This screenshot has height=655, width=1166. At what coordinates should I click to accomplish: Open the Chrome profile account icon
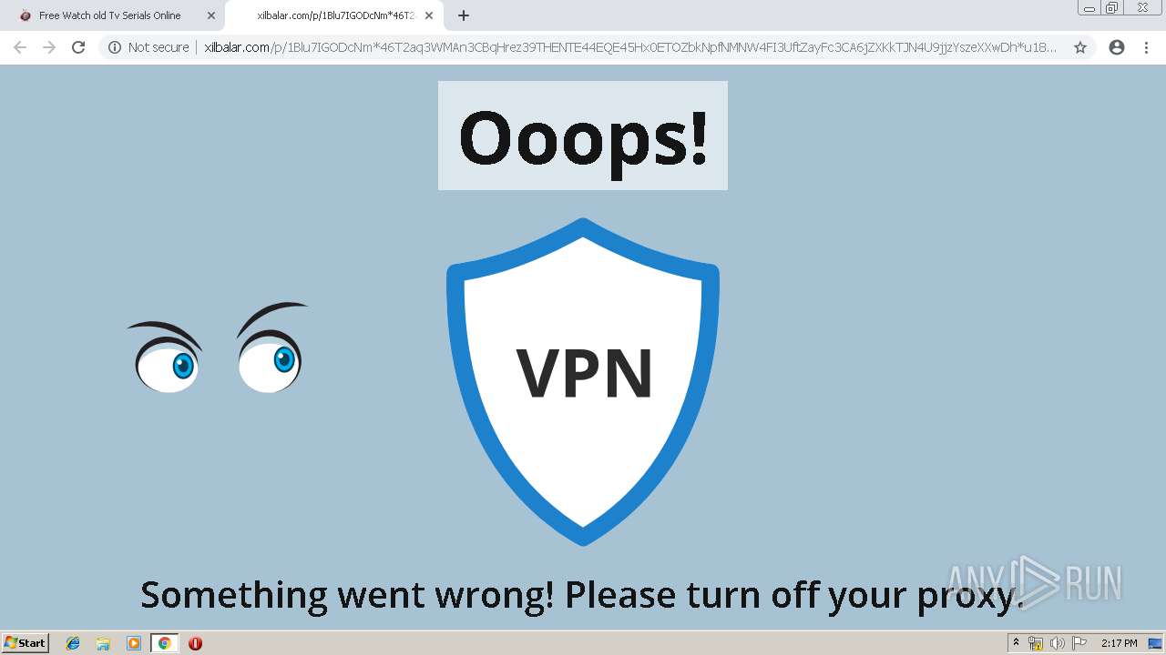click(x=1117, y=47)
